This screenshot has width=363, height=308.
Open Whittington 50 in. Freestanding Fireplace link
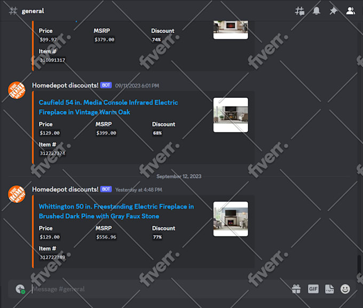pos(116,211)
